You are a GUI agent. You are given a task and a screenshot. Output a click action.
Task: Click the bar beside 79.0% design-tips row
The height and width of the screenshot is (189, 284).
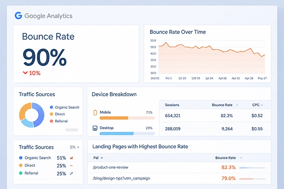pyautogui.click(x=252, y=179)
